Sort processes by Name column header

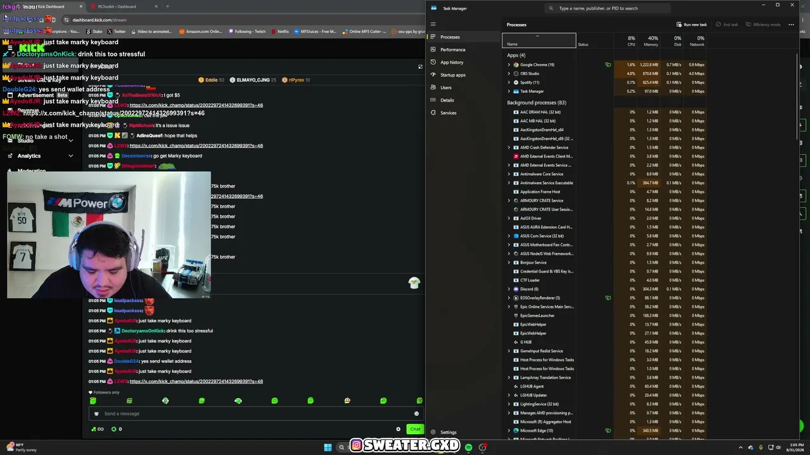click(539, 41)
